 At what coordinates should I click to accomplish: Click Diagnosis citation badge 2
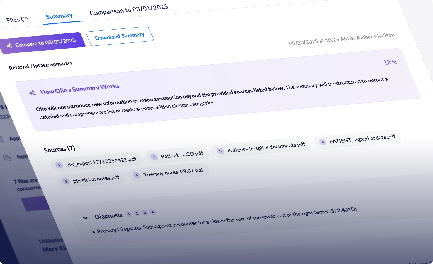137,213
